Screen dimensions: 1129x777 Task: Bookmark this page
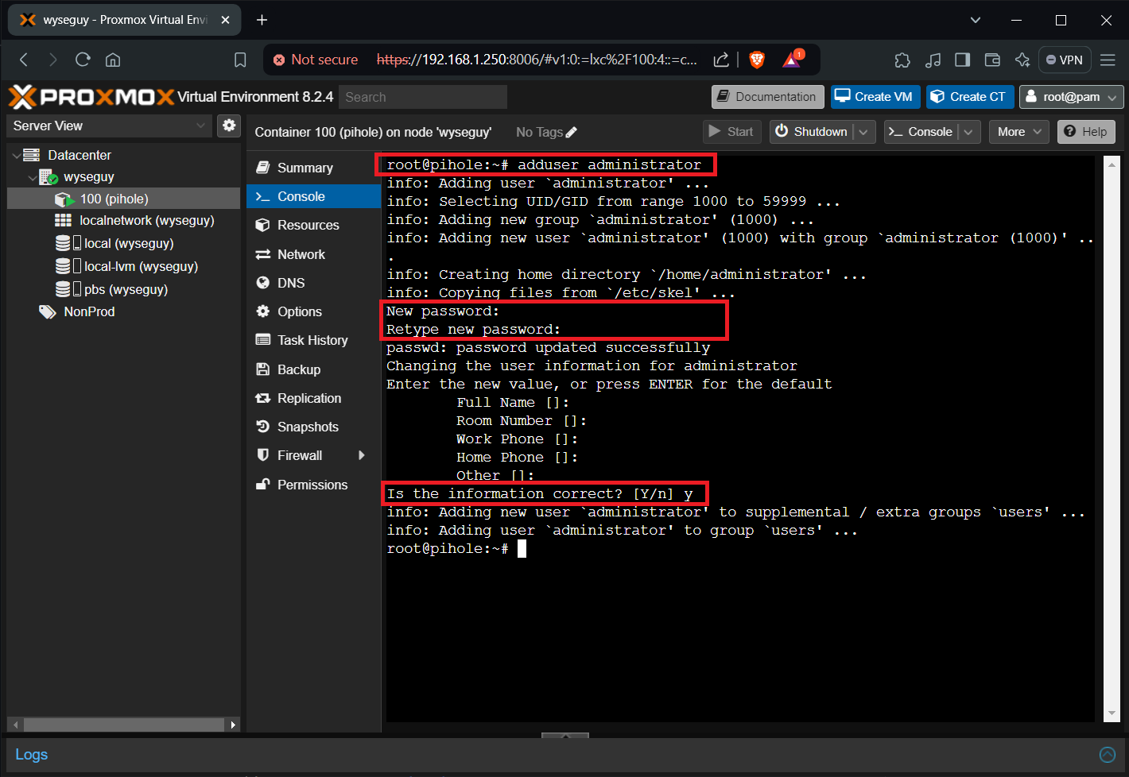(240, 60)
